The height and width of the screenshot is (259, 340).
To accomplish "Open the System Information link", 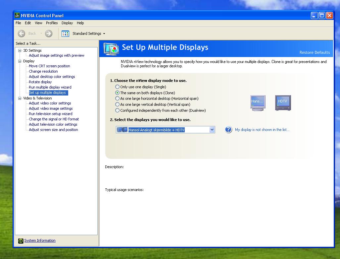I will coord(40,240).
